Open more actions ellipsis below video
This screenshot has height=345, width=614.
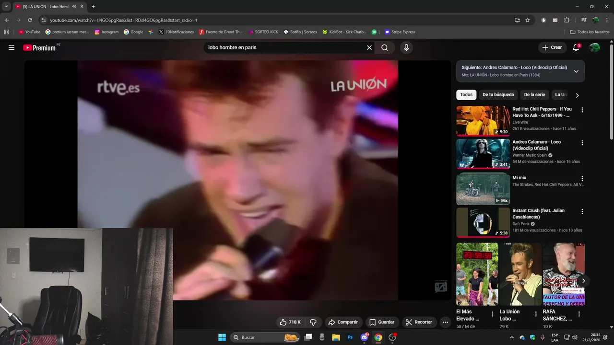coord(445,322)
